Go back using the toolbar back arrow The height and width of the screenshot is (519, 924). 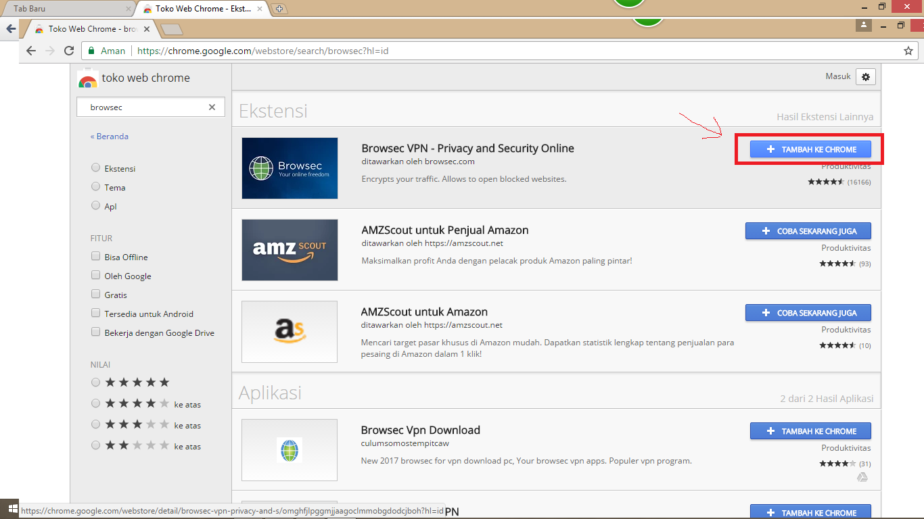click(x=30, y=51)
